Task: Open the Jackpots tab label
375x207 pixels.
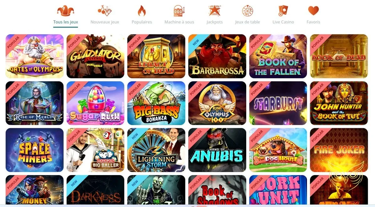Action: coord(215,22)
